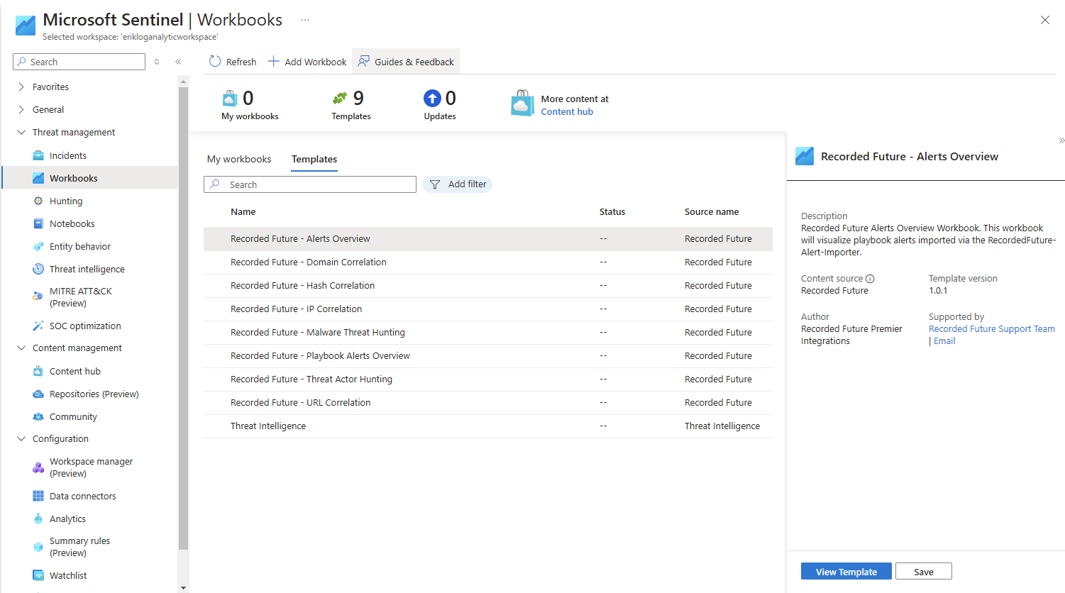Click the Refresh icon in the toolbar
The width and height of the screenshot is (1065, 593).
(x=215, y=62)
